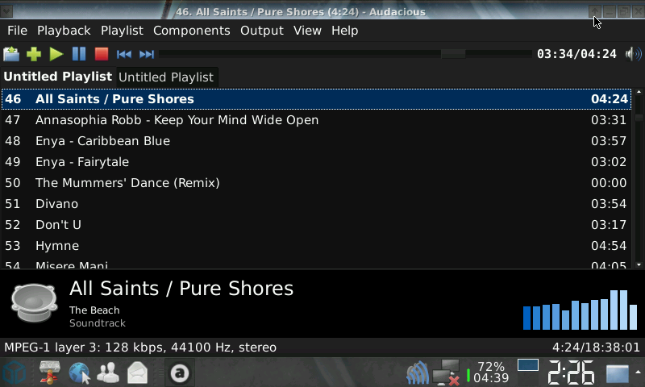Stop playback with the red square

click(x=101, y=54)
